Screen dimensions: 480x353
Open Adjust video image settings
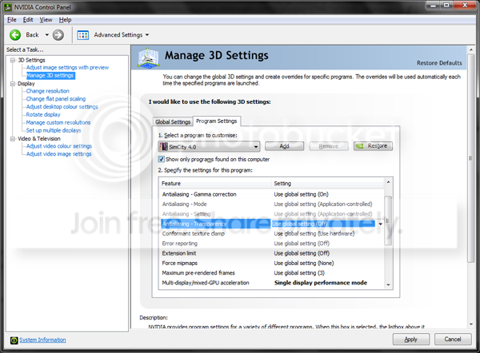(x=58, y=153)
